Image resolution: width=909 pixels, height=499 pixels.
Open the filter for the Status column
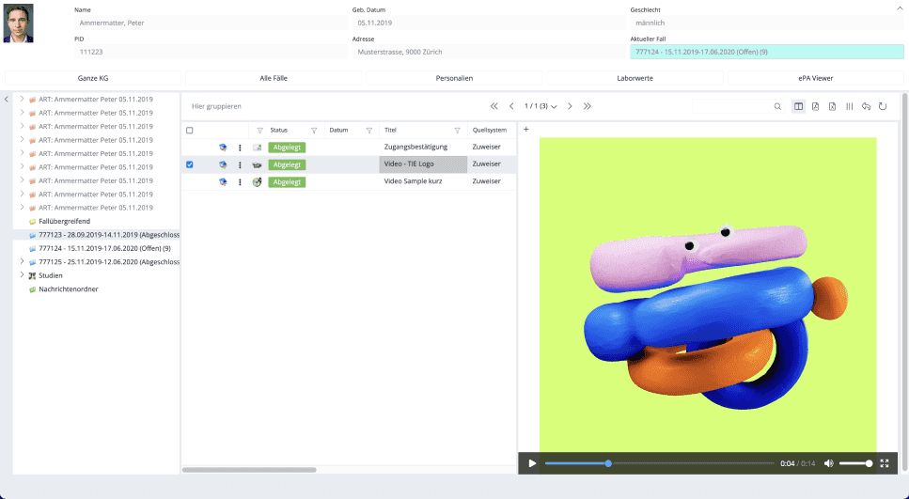314,131
